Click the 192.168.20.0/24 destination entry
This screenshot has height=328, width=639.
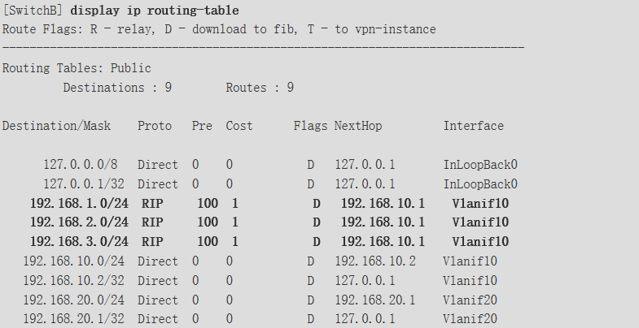(76, 300)
